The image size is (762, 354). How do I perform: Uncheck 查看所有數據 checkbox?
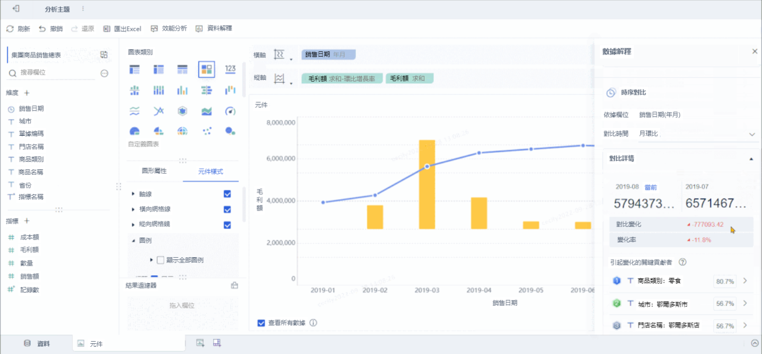[261, 323]
